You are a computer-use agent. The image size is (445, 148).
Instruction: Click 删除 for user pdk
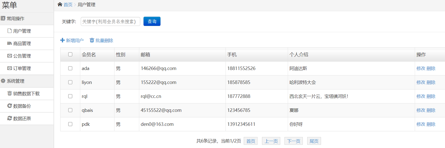[431, 124]
